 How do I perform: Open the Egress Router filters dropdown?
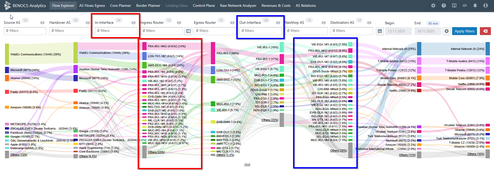(x=215, y=31)
